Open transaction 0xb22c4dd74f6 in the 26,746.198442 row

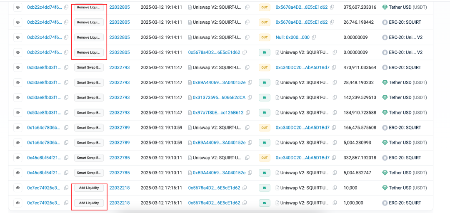[x=44, y=22]
